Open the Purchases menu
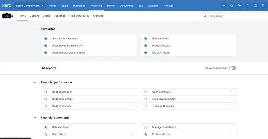The height and width of the screenshot is (139, 268). click(79, 6)
